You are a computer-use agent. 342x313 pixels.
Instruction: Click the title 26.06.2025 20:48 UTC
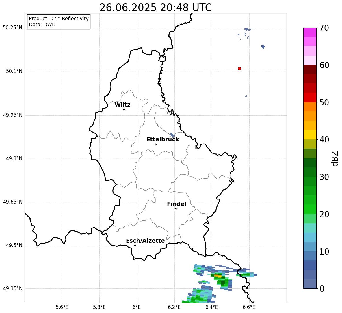[x=155, y=8]
